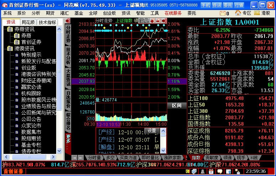Viewport: 276px width, 176px height.
Task: Select the vertical 综合排名 tab
Action: coord(68,121)
